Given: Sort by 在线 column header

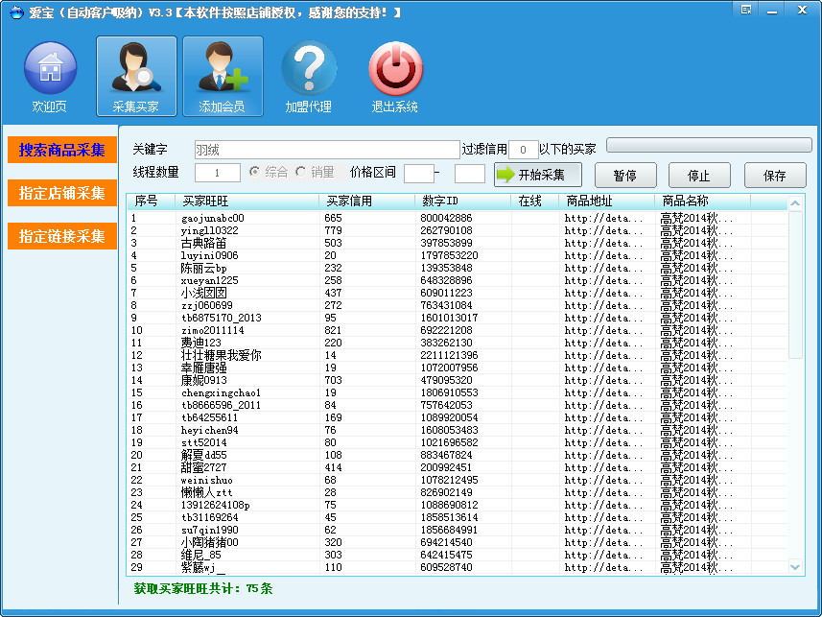Looking at the screenshot, I should click(x=534, y=202).
